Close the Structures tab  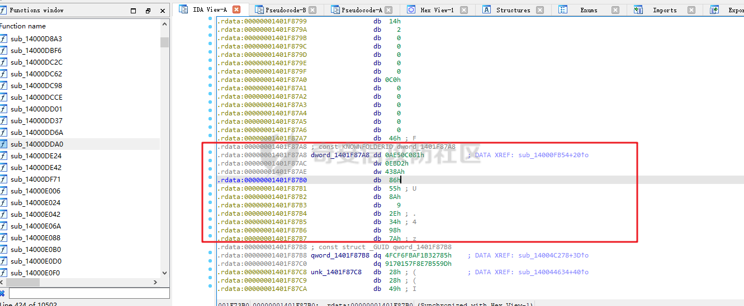click(540, 10)
